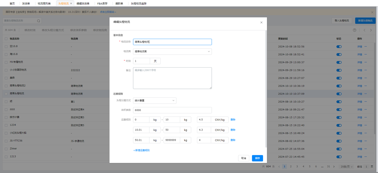The height and width of the screenshot is (173, 378).
Task: Check the checkbox for MX专属物流 row
Action: 6,62
